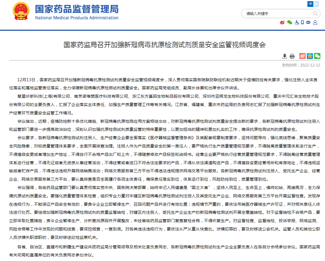Click the text 浙江东方基因生物制品股份有限公司
This screenshot has width=325, height=261.
click(165, 97)
